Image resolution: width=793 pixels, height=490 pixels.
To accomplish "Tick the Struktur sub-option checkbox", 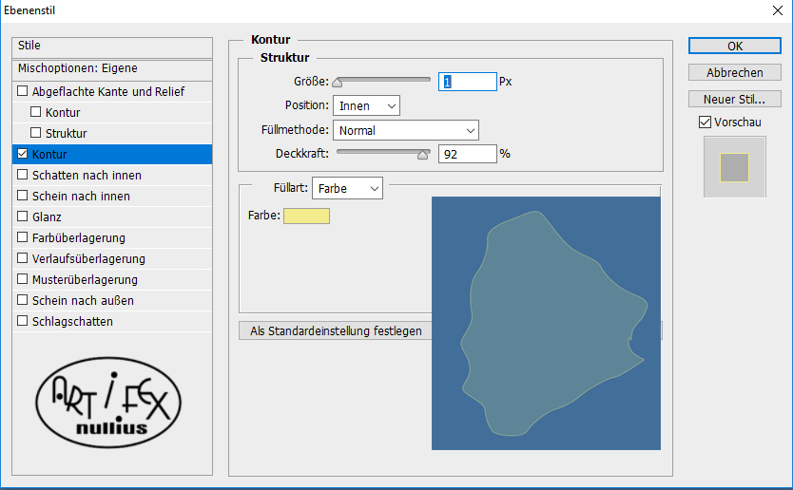I will (x=35, y=132).
